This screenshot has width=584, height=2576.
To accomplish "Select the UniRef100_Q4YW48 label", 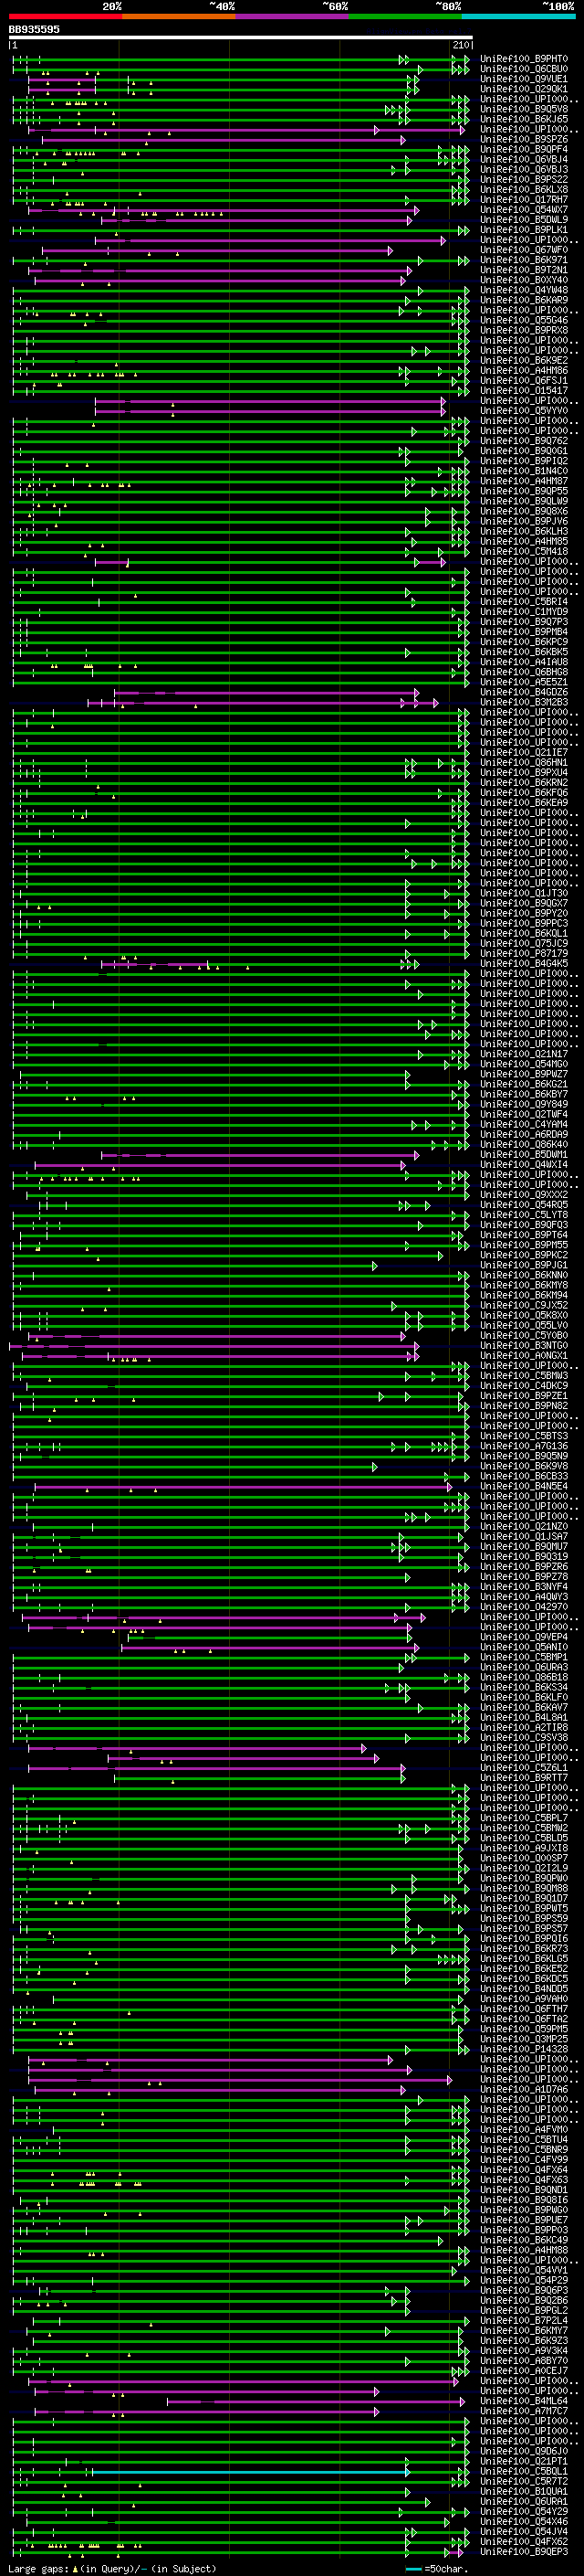I will click(524, 290).
